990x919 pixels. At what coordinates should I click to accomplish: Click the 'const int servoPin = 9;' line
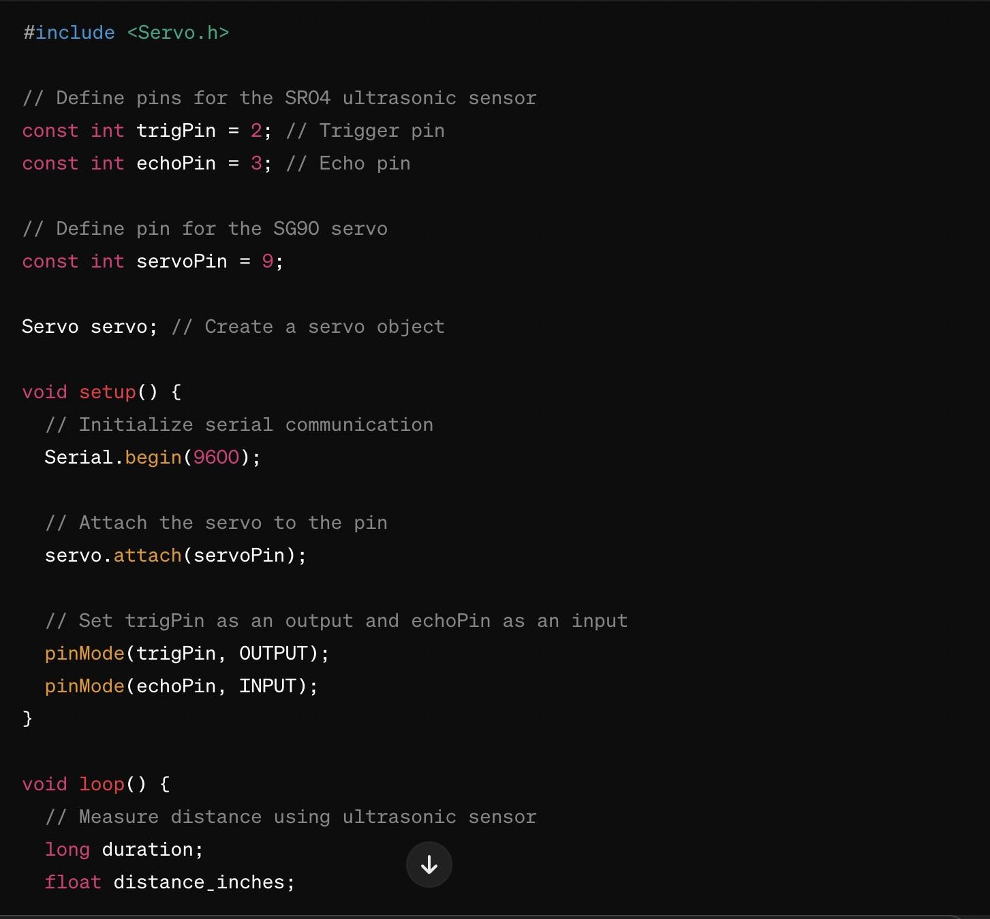tap(153, 261)
